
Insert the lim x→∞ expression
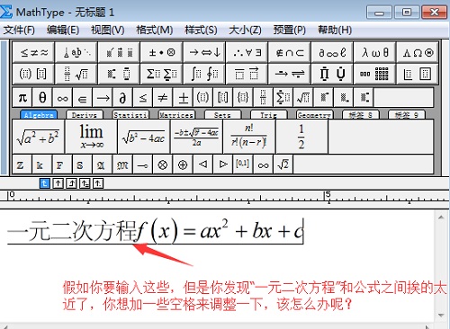point(91,137)
